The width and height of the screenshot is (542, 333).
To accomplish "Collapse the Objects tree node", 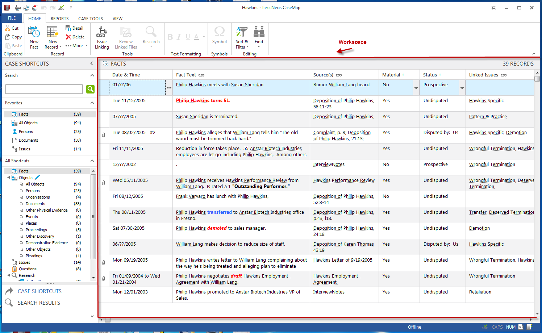I will (9, 178).
